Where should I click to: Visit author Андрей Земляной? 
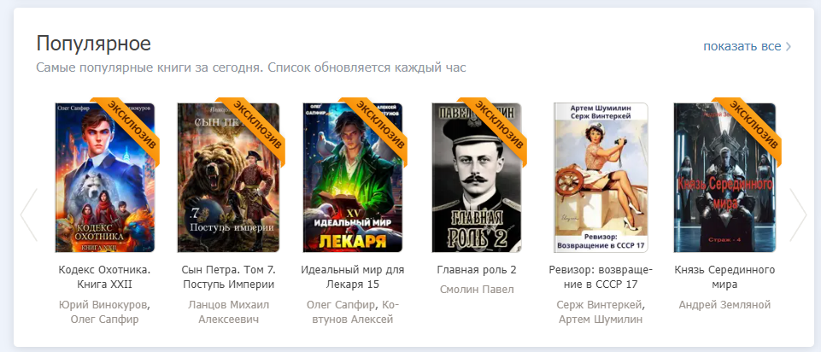click(x=724, y=305)
